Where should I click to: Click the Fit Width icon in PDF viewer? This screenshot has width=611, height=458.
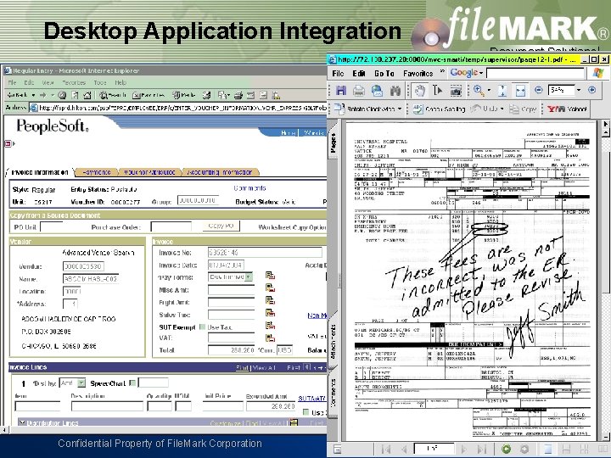coord(520,91)
